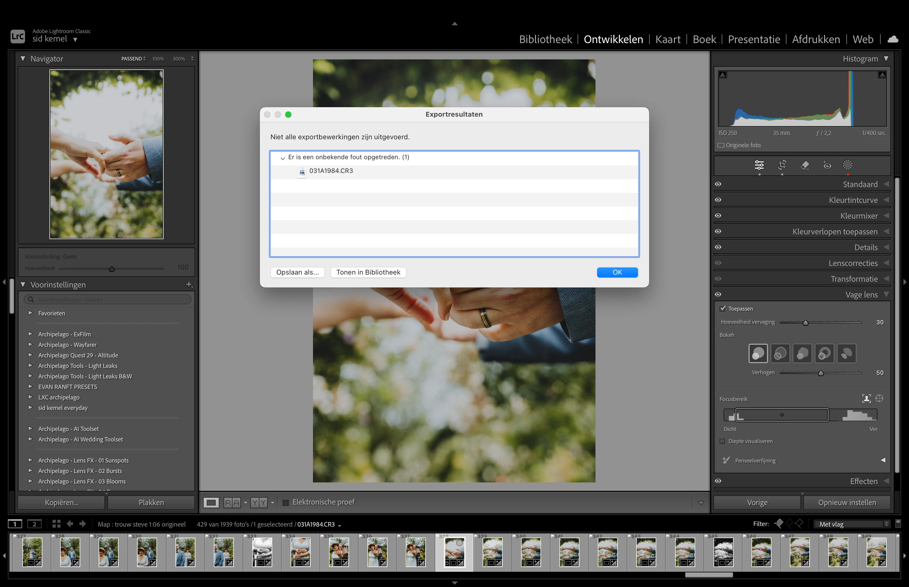Toggle visibility eye of Kleurmixer panel
Image resolution: width=909 pixels, height=587 pixels.
coord(718,216)
